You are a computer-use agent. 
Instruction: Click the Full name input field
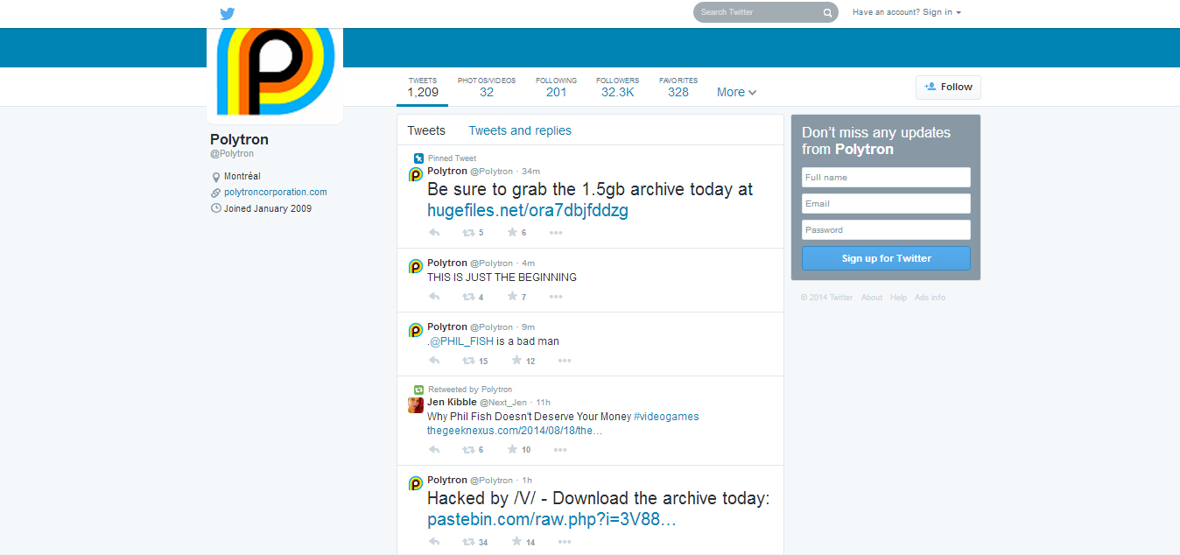tap(886, 178)
